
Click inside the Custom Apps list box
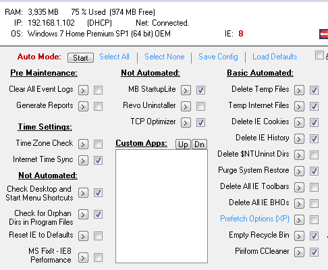[x=161, y=207]
